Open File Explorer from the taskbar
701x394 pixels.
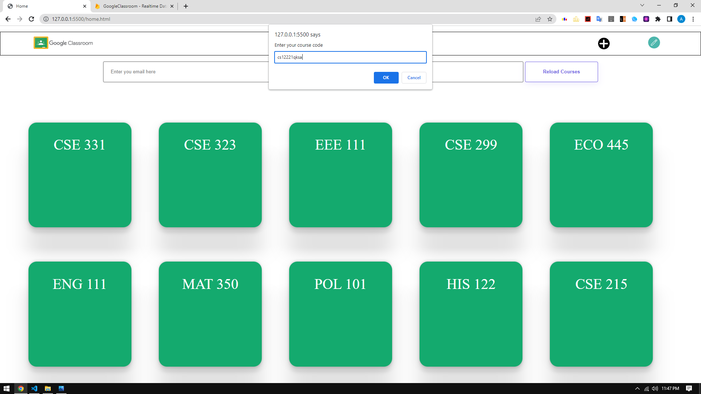click(48, 388)
